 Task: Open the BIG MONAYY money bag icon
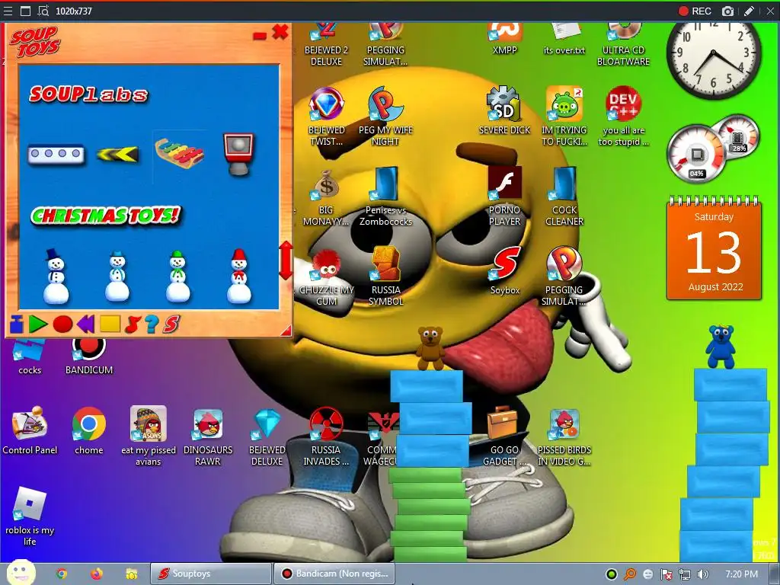click(x=326, y=197)
